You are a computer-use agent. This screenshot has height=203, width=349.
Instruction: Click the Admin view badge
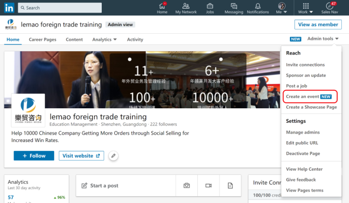[x=120, y=25]
